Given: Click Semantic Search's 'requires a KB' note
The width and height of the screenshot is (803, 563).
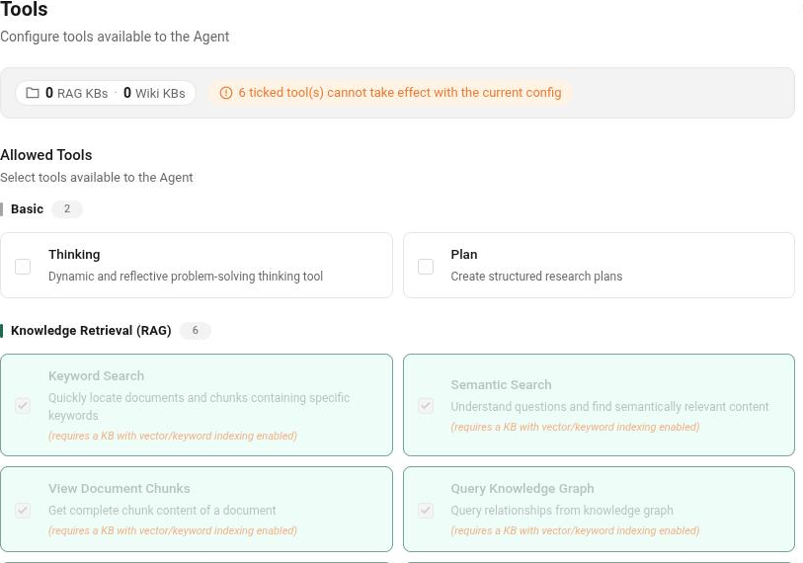Looking at the screenshot, I should coord(575,428).
